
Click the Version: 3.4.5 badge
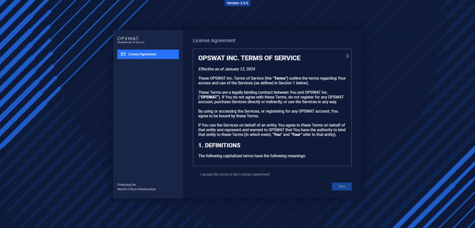pos(237,3)
